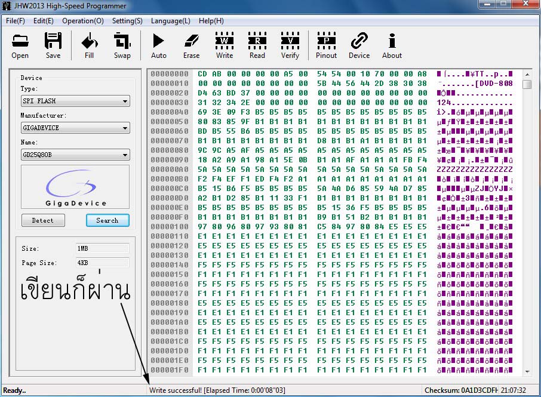Click the Read chip icon

coord(257,45)
